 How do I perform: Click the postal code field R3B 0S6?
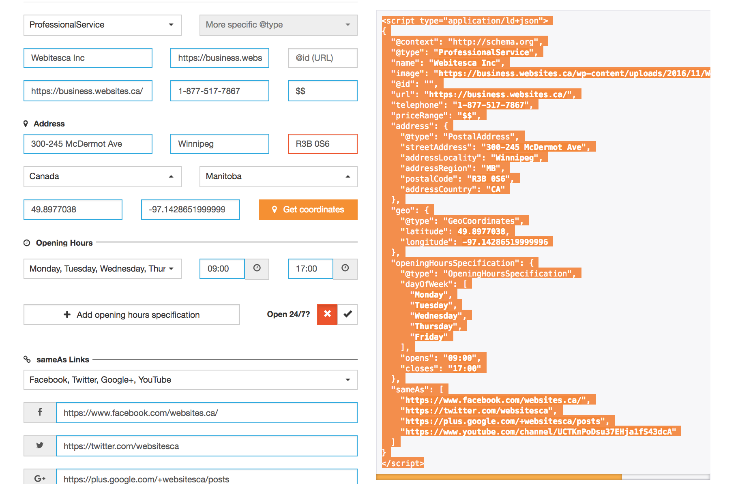(322, 144)
